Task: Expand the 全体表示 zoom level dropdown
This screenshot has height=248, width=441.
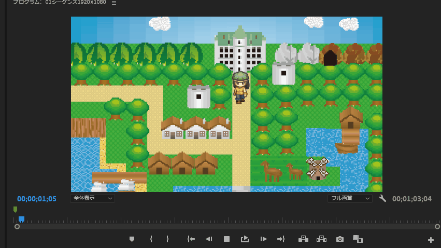Action: (x=92, y=198)
